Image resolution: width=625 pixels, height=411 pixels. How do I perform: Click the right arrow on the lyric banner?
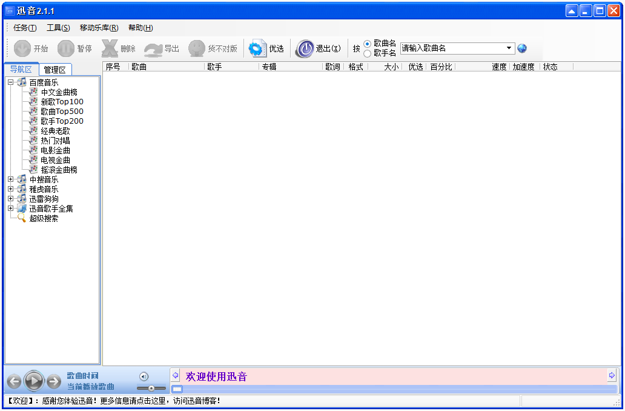pos(612,375)
